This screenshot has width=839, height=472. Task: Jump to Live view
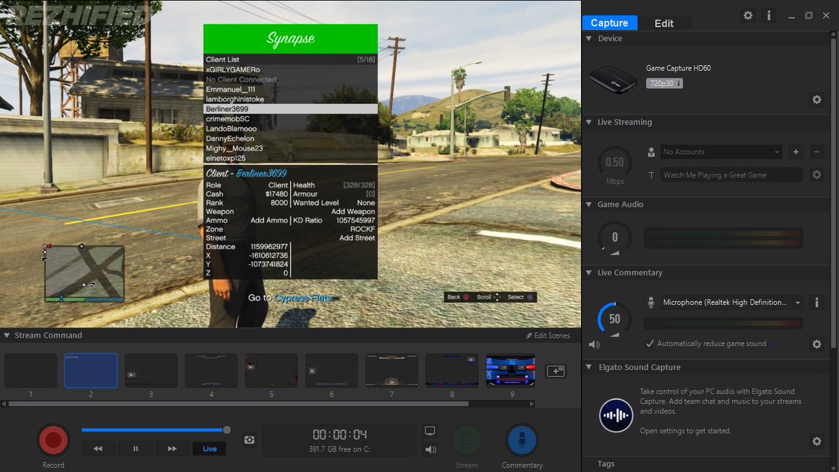click(210, 449)
